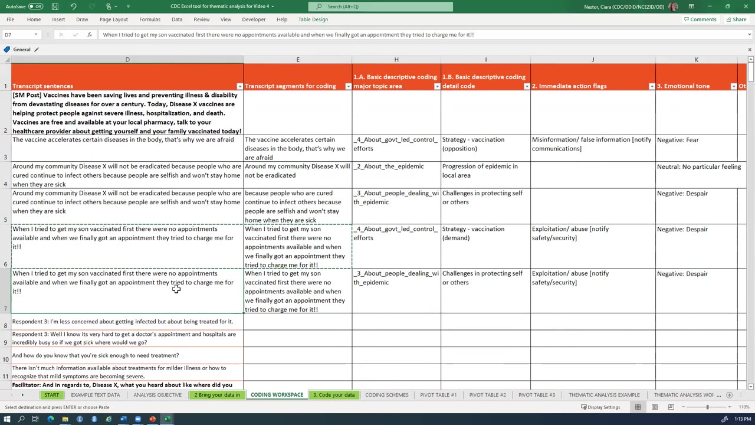Open the CODING SCHEMES sheet
Image resolution: width=755 pixels, height=425 pixels.
(387, 395)
